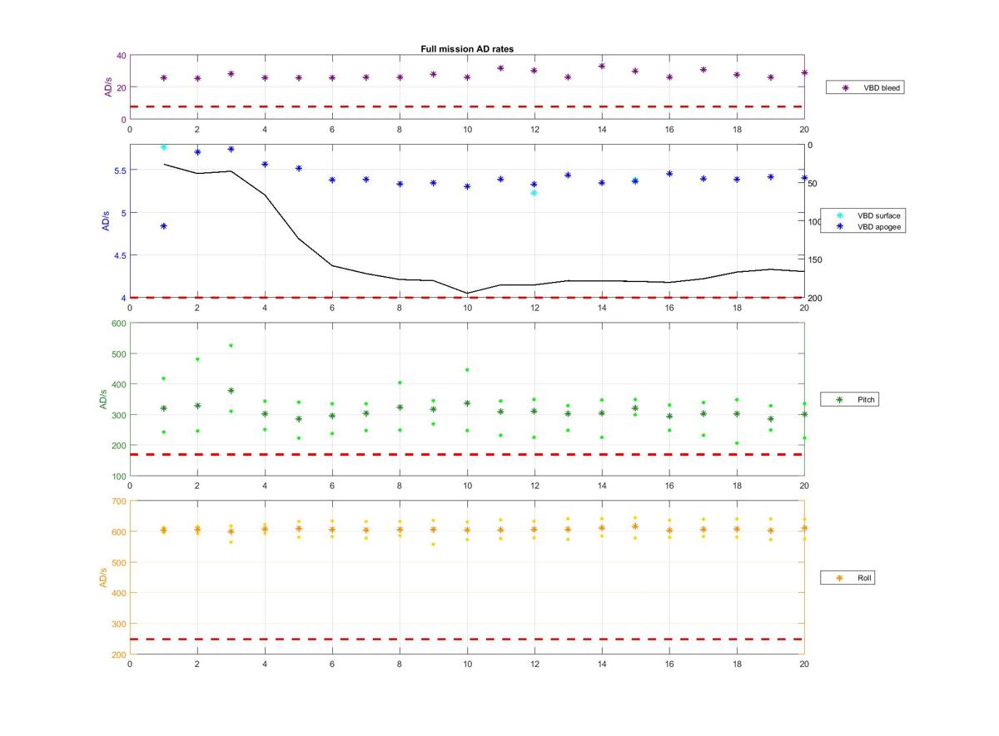This screenshot has width=999, height=736.
Task: Click the 'Roll' legend label
Action: click(x=865, y=578)
